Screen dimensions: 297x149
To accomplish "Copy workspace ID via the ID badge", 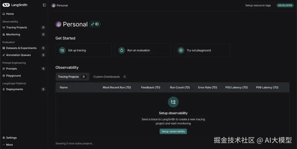I will tap(95, 24).
